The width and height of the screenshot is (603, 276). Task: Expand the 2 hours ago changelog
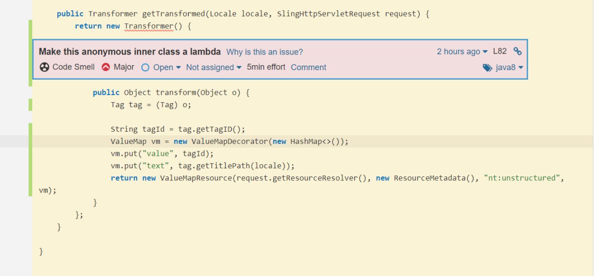462,51
